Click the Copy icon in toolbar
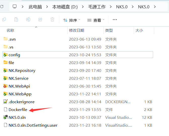The image size is (169, 136). pos(4,20)
